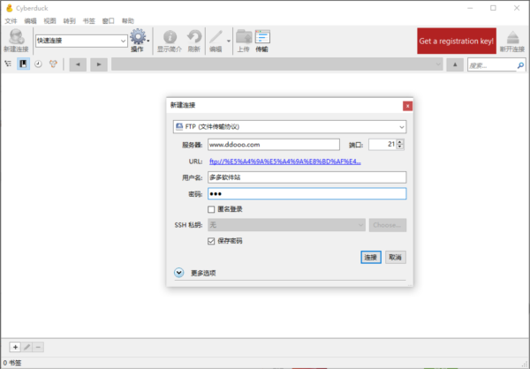
Task: Show the connection history clock icon
Action: [x=38, y=64]
